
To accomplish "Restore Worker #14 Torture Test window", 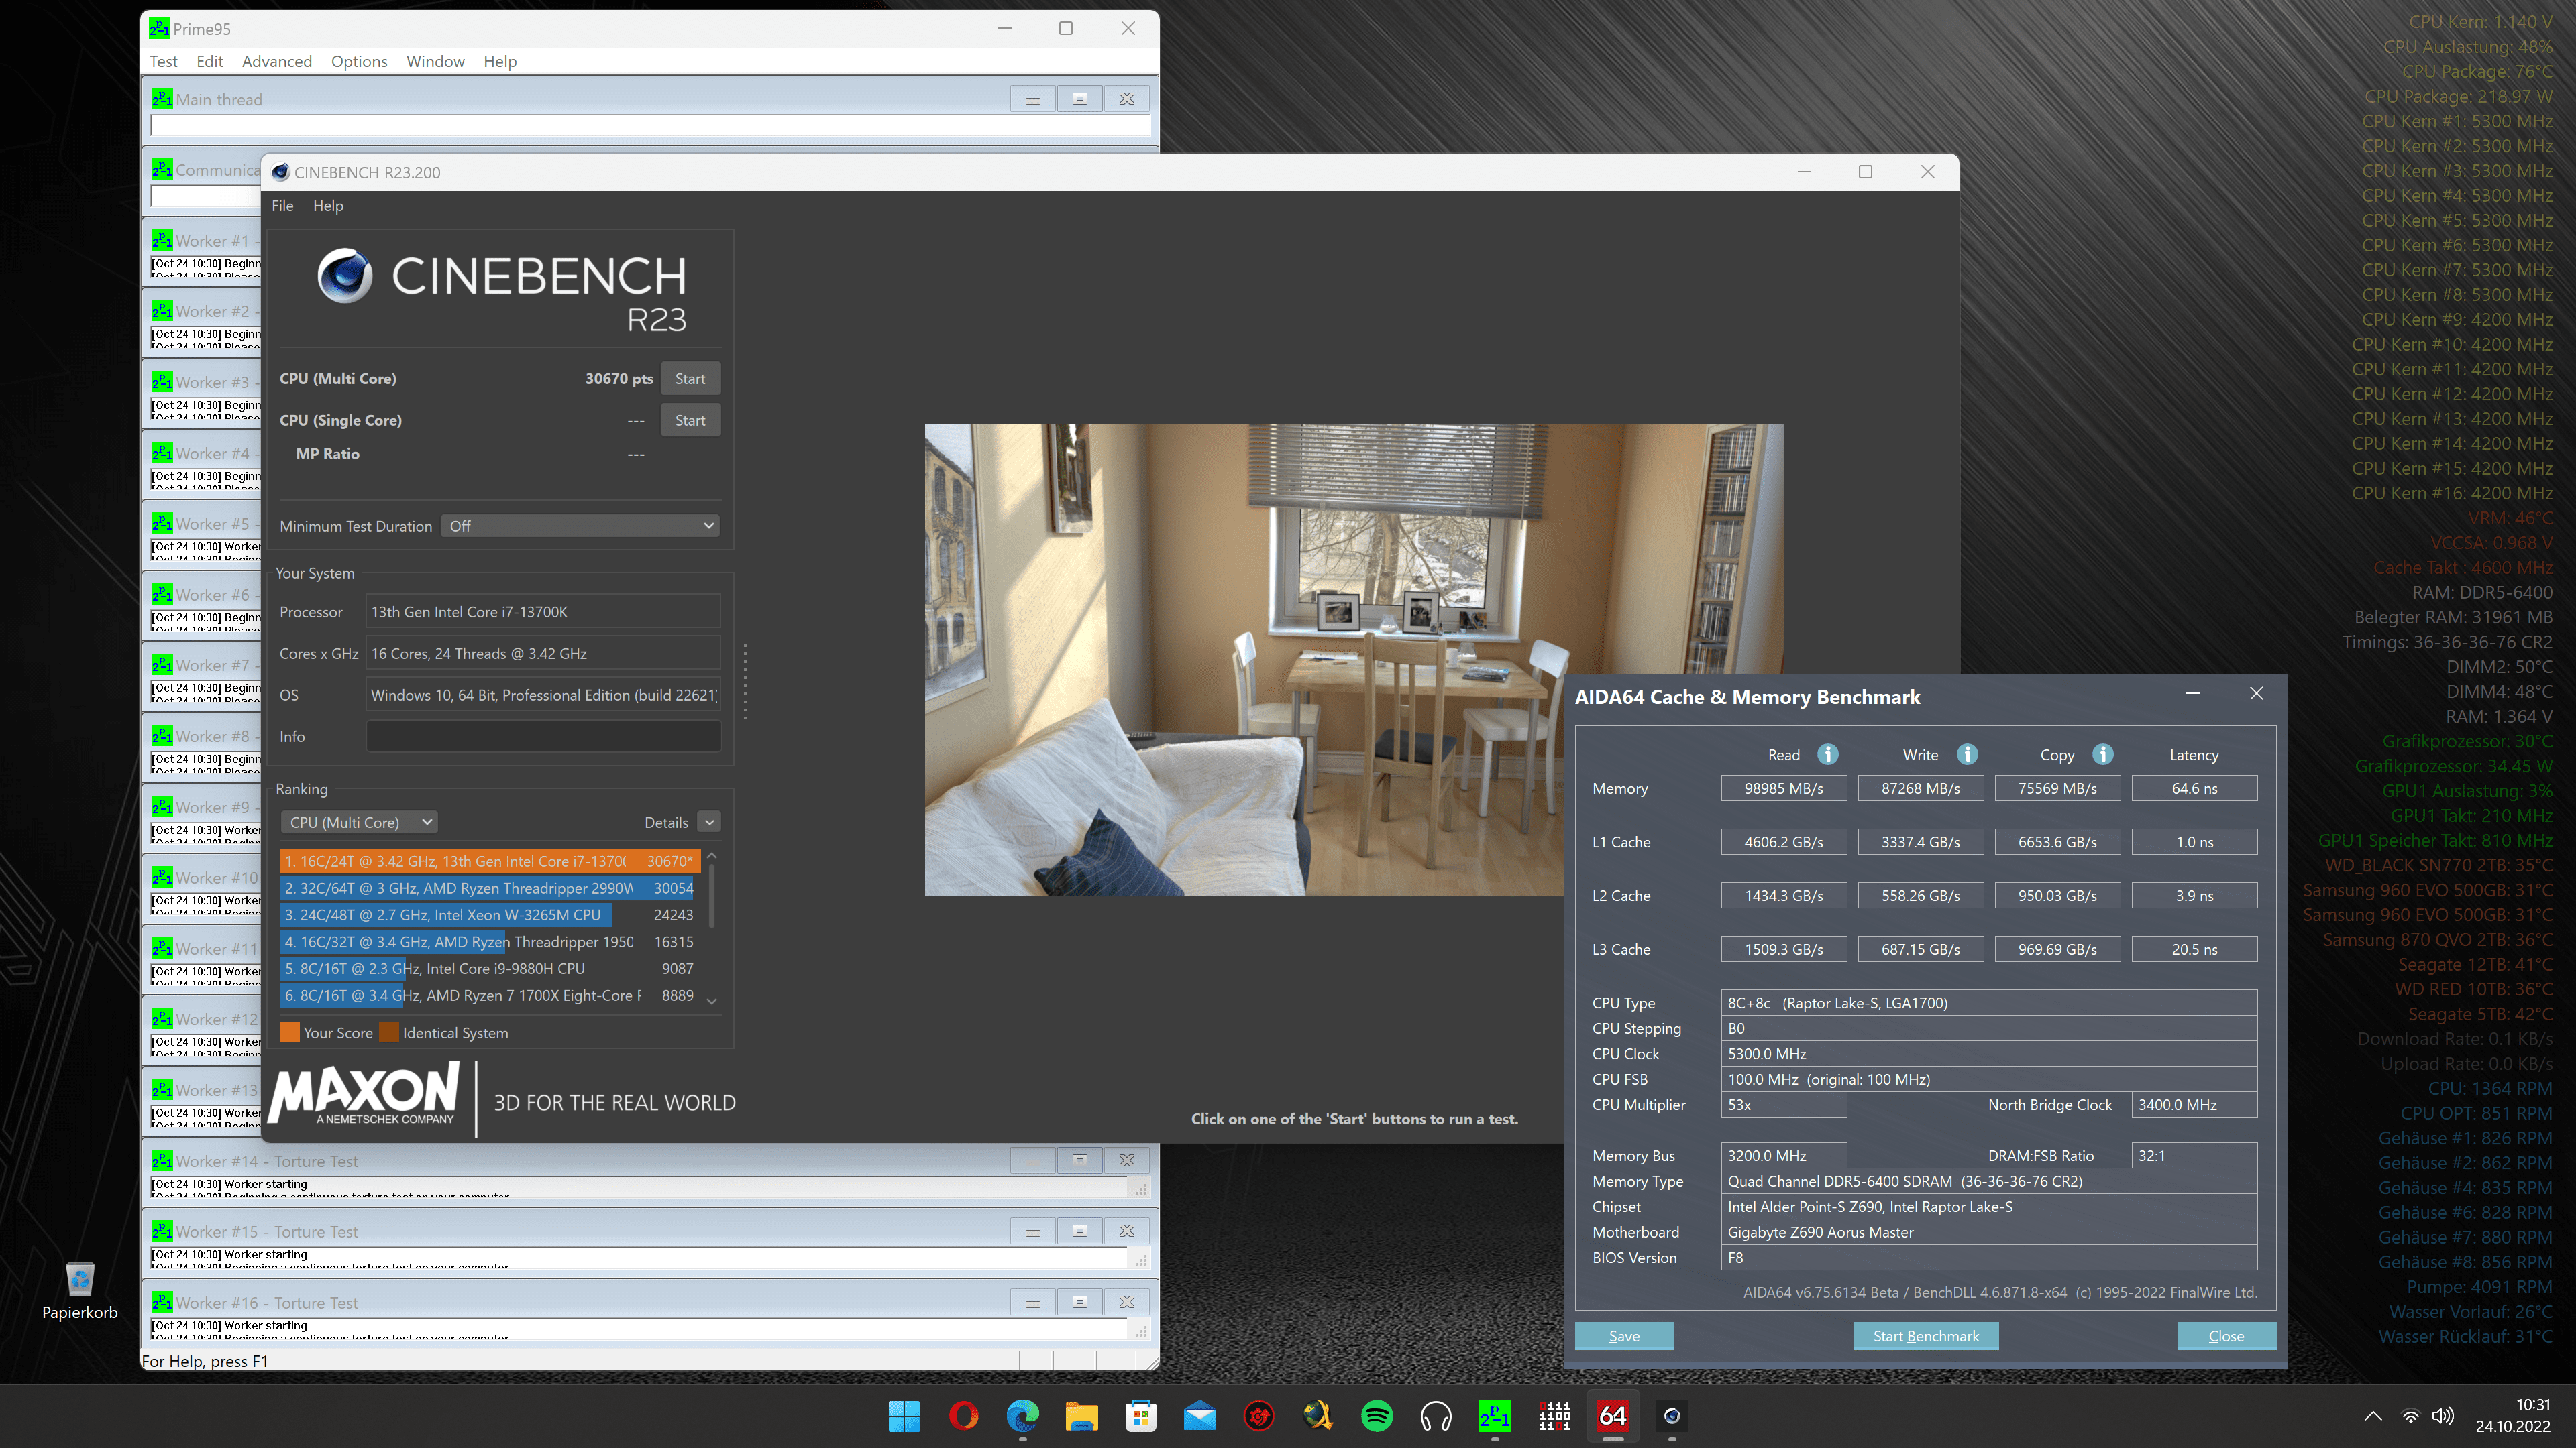I will point(1079,1161).
